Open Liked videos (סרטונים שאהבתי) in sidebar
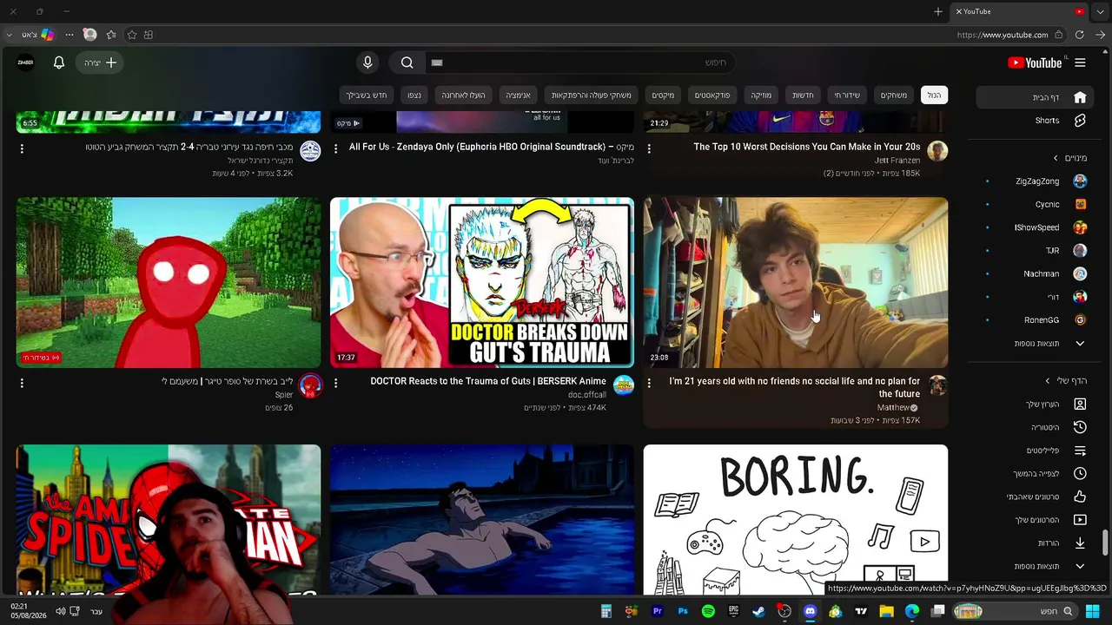1112x625 pixels. [x=1036, y=497]
